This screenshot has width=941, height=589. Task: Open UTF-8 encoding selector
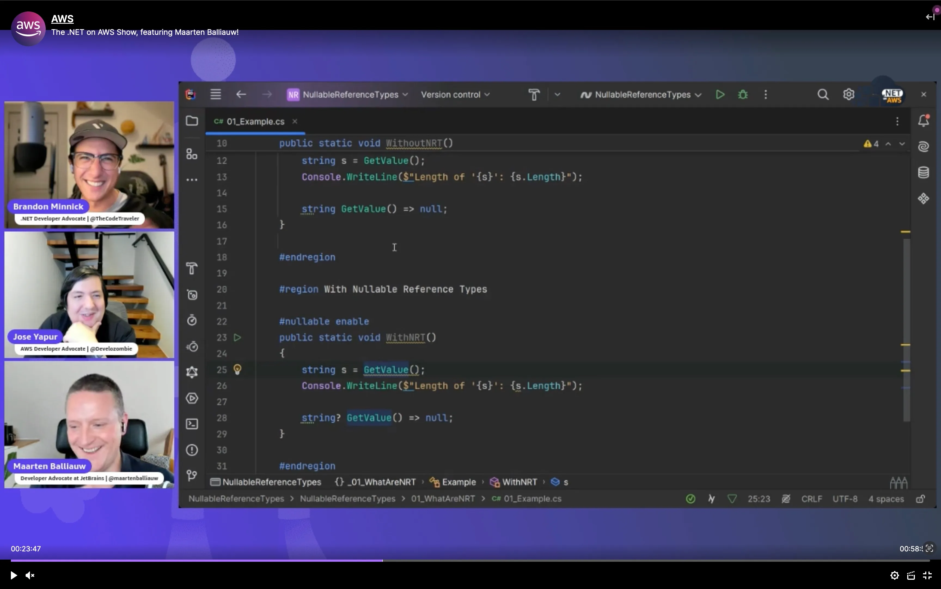pos(845,499)
